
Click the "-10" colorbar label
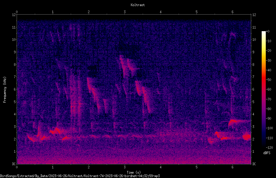pyautogui.click(x=268, y=41)
